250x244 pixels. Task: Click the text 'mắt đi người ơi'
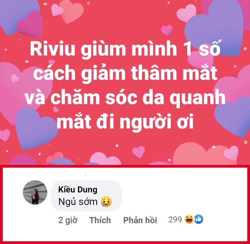125,121
